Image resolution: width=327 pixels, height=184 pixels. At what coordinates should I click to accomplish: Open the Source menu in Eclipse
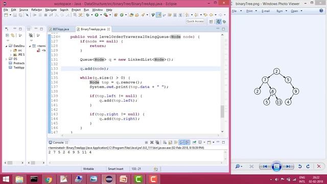point(24,10)
